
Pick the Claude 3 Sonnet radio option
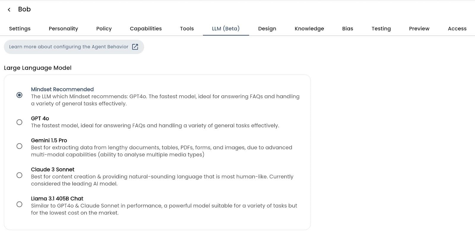pyautogui.click(x=19, y=175)
